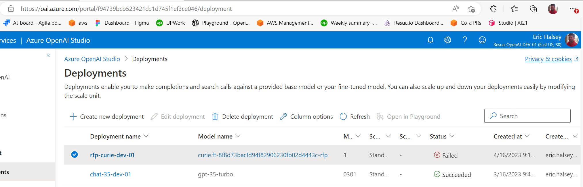This screenshot has width=583, height=187.
Task: Collapse the left navigation sidebar
Action: pos(49,55)
